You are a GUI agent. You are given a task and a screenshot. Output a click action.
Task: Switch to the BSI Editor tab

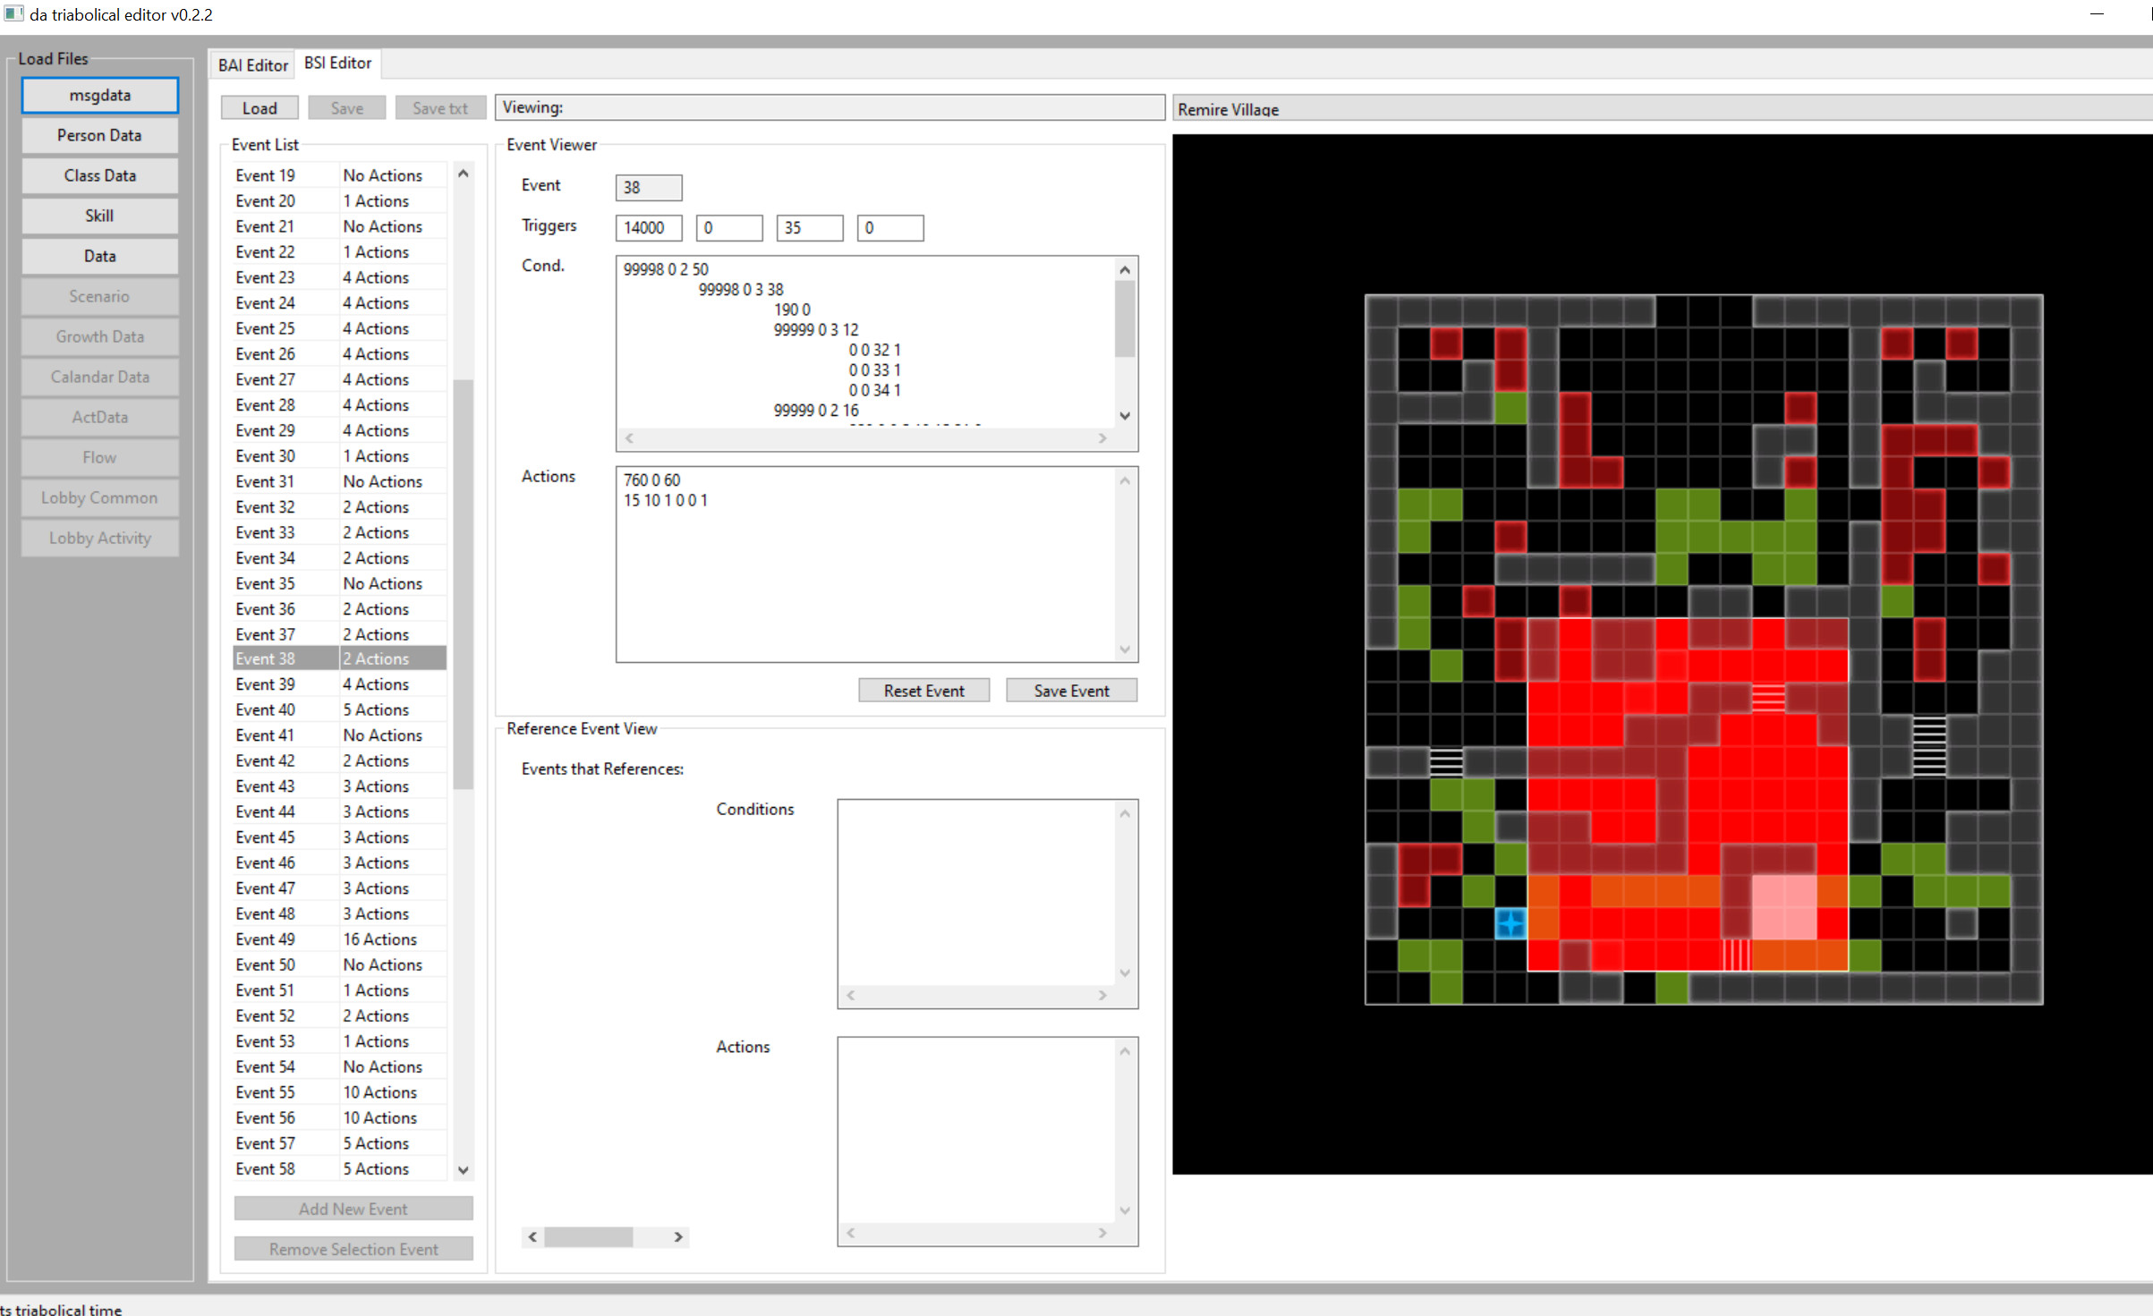tap(337, 63)
